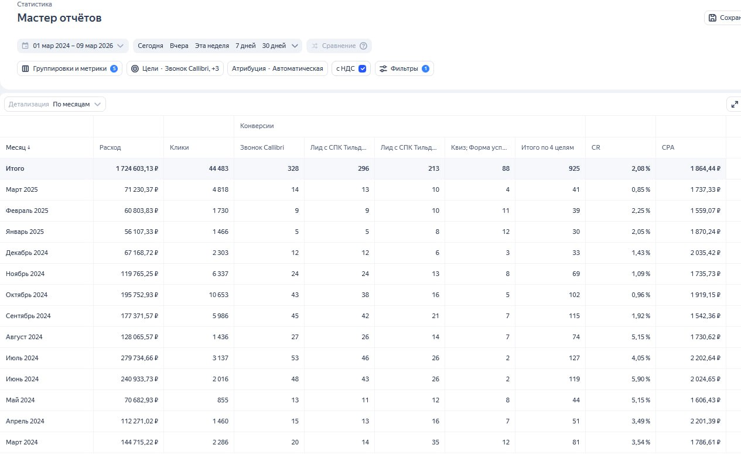Open Атрибуция Автоматическая settings

(x=277, y=68)
